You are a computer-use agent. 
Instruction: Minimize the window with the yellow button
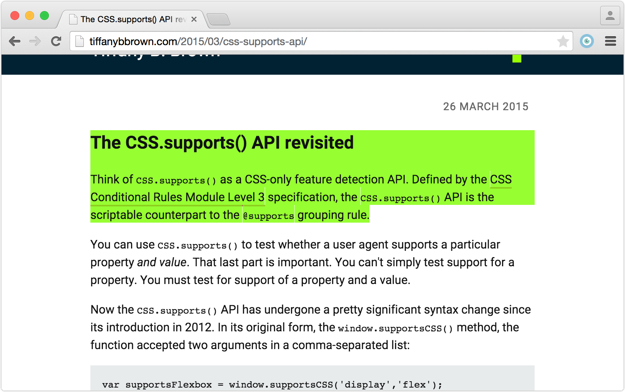pos(30,16)
